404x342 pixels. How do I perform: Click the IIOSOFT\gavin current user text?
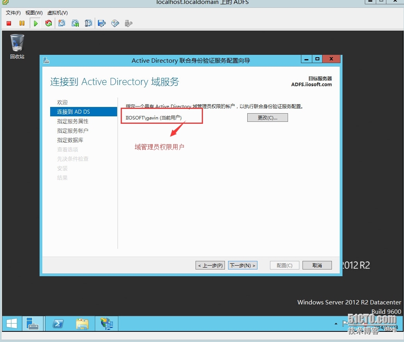(x=154, y=118)
